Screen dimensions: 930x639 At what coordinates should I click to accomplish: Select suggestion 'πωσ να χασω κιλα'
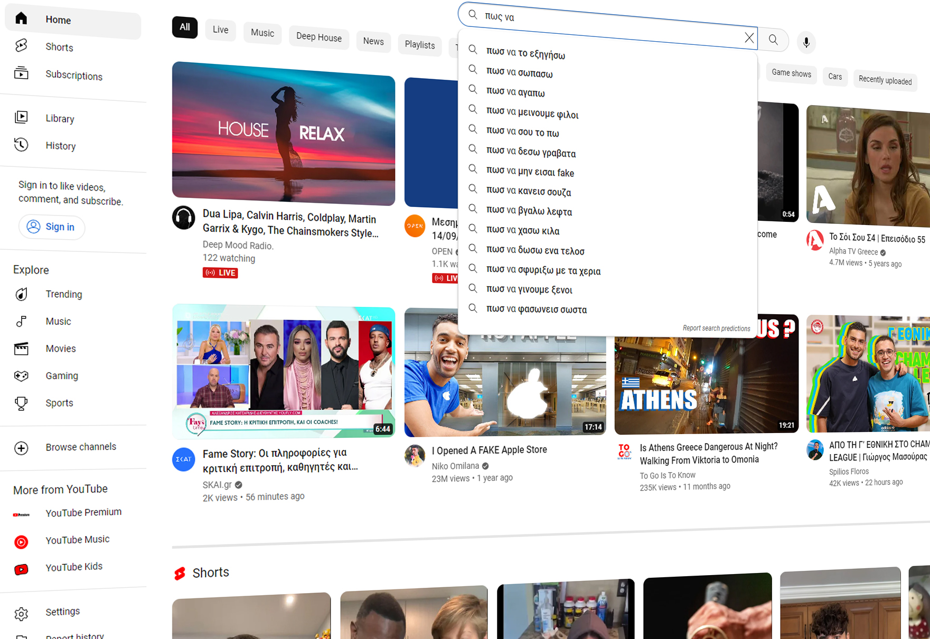(x=522, y=230)
